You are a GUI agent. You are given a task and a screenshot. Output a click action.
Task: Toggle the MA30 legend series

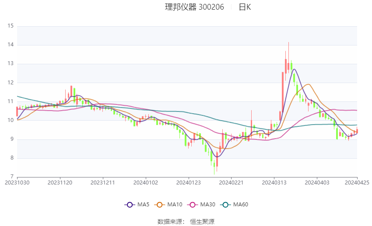[201, 205]
